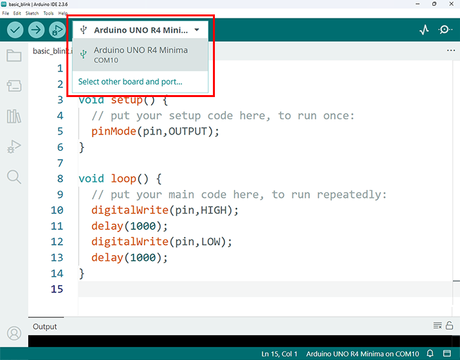Click delay(1000); on line 11

click(129, 226)
